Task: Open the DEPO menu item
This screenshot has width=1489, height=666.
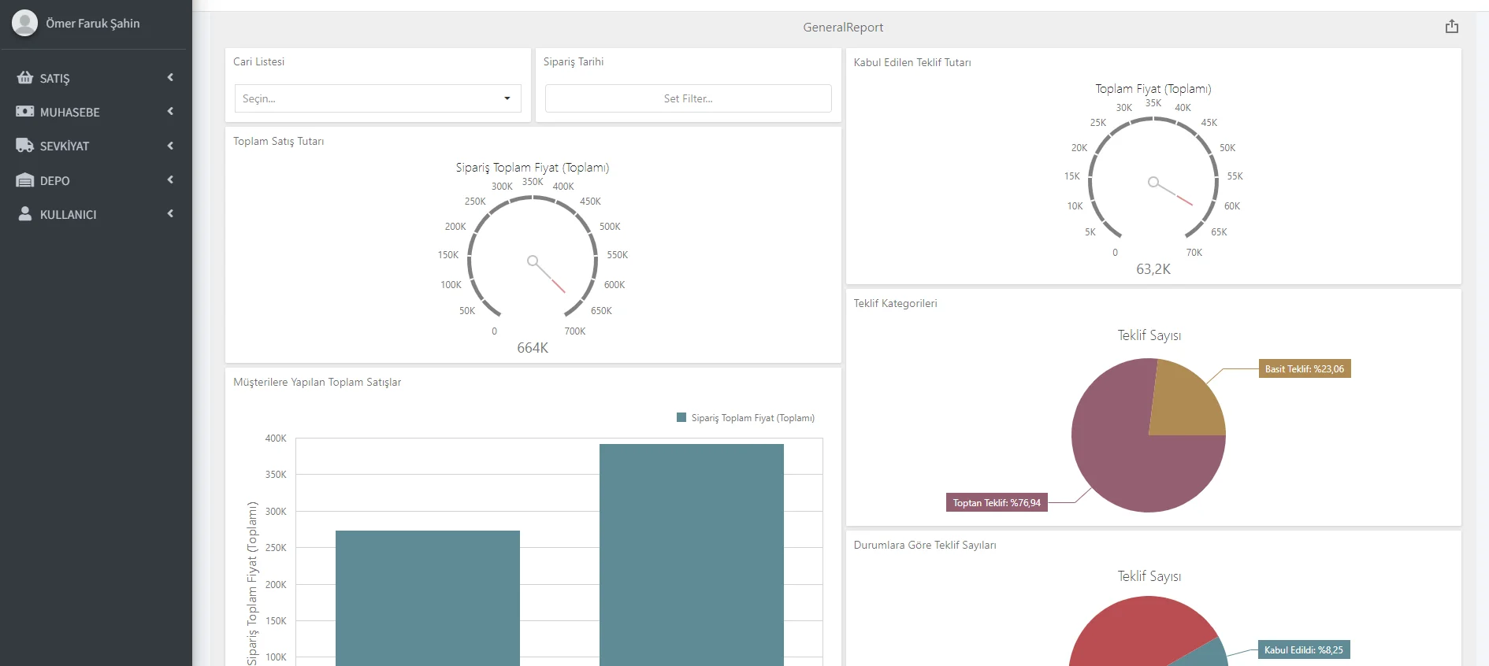Action: coord(95,180)
